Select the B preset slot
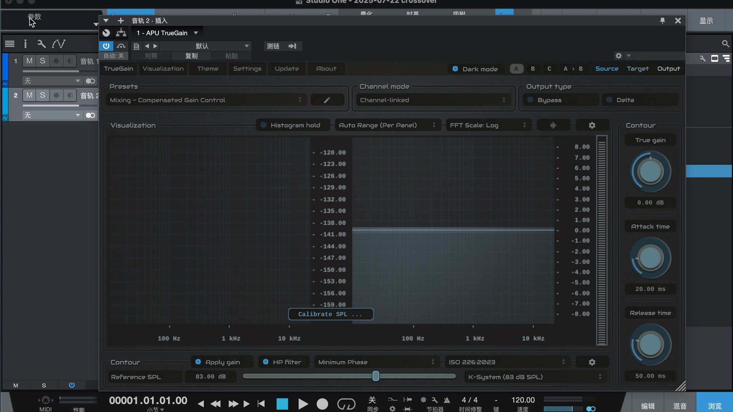The height and width of the screenshot is (412, 733). point(533,69)
